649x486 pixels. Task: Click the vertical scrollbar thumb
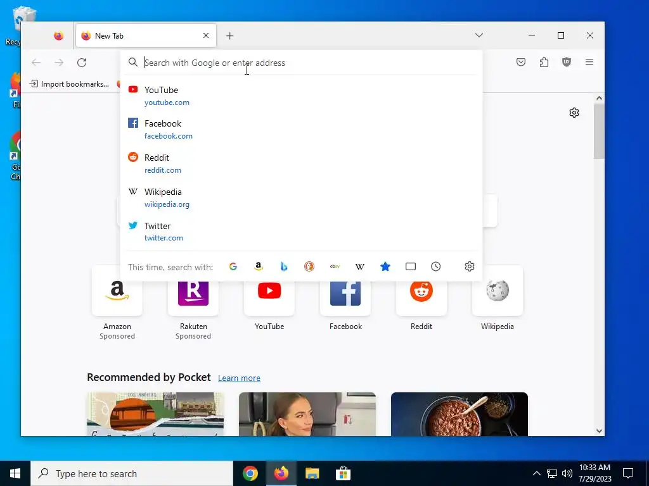[599, 131]
